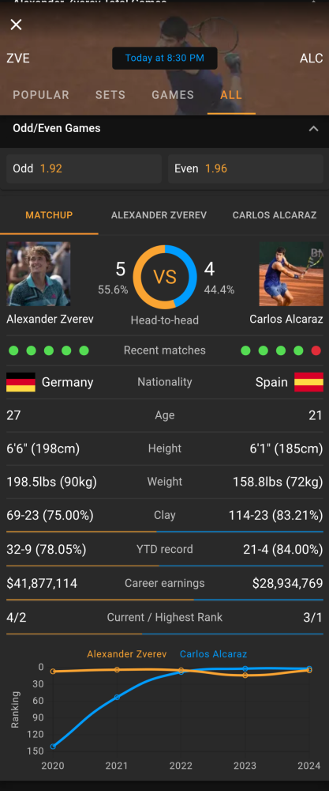The width and height of the screenshot is (329, 791).
Task: Collapse the Odd/Even Games section
Action: [x=313, y=129]
